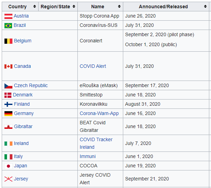
Task: Click the Country column header text
Action: (x=17, y=7)
